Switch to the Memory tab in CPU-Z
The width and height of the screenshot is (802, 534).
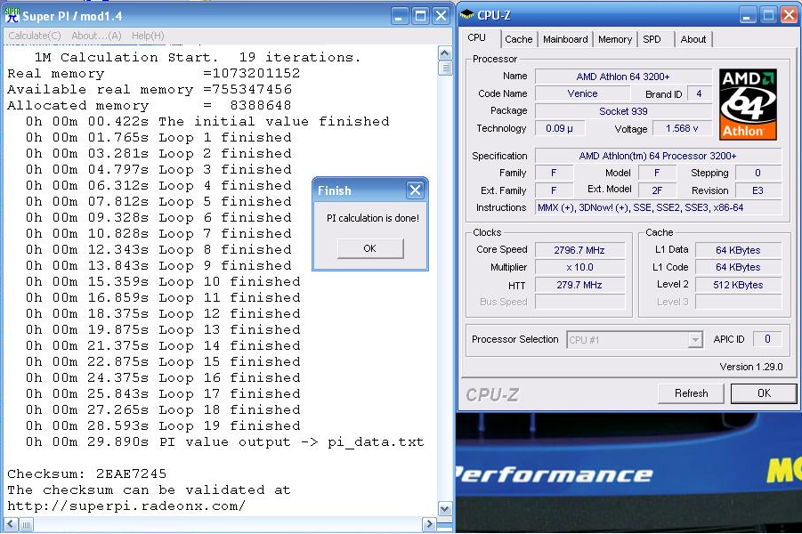615,39
